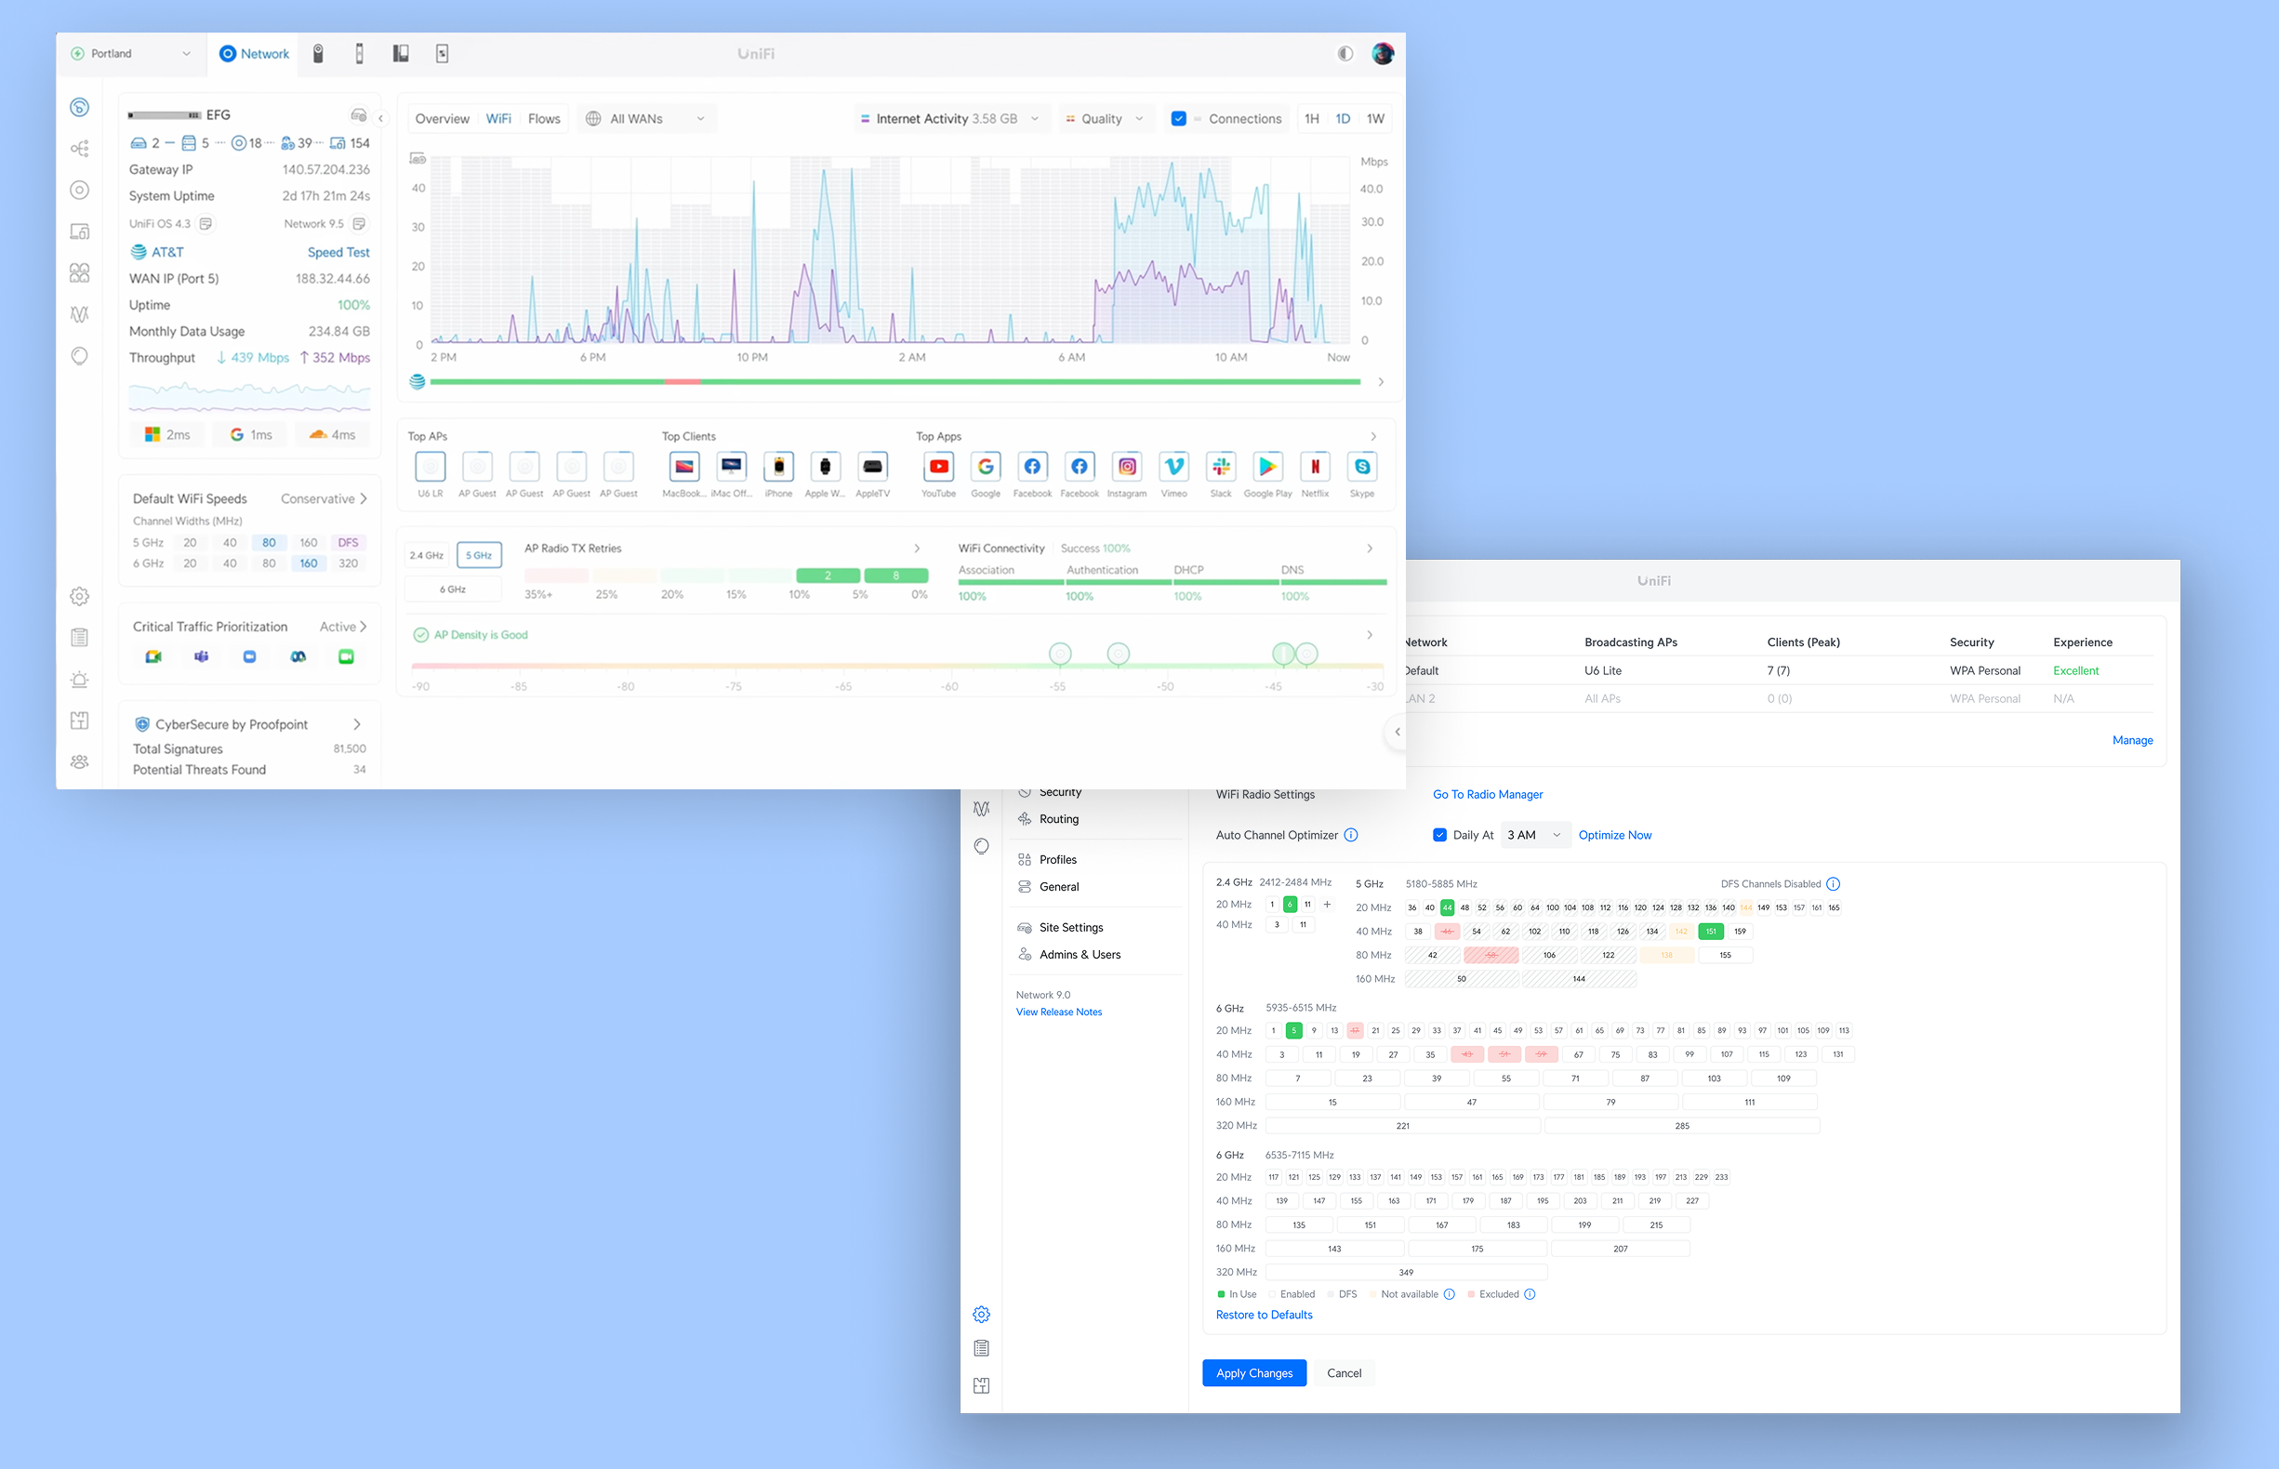Select the 1W time range tab
This screenshot has width=2279, height=1469.
[1374, 118]
